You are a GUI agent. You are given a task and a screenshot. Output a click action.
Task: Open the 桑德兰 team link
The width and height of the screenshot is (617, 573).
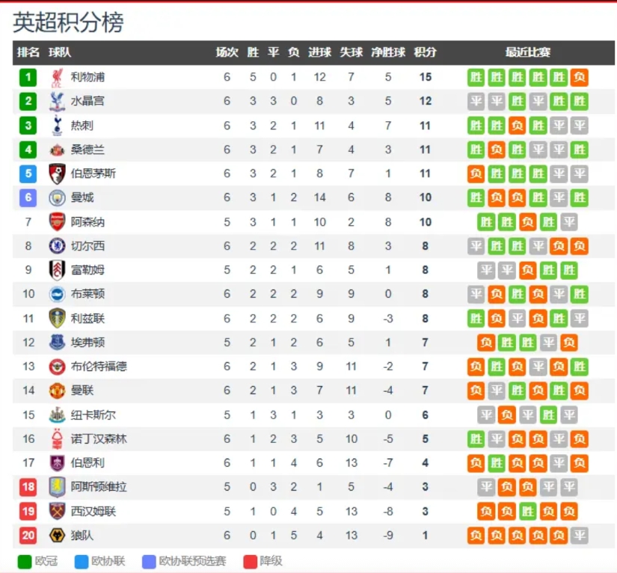[x=88, y=150]
